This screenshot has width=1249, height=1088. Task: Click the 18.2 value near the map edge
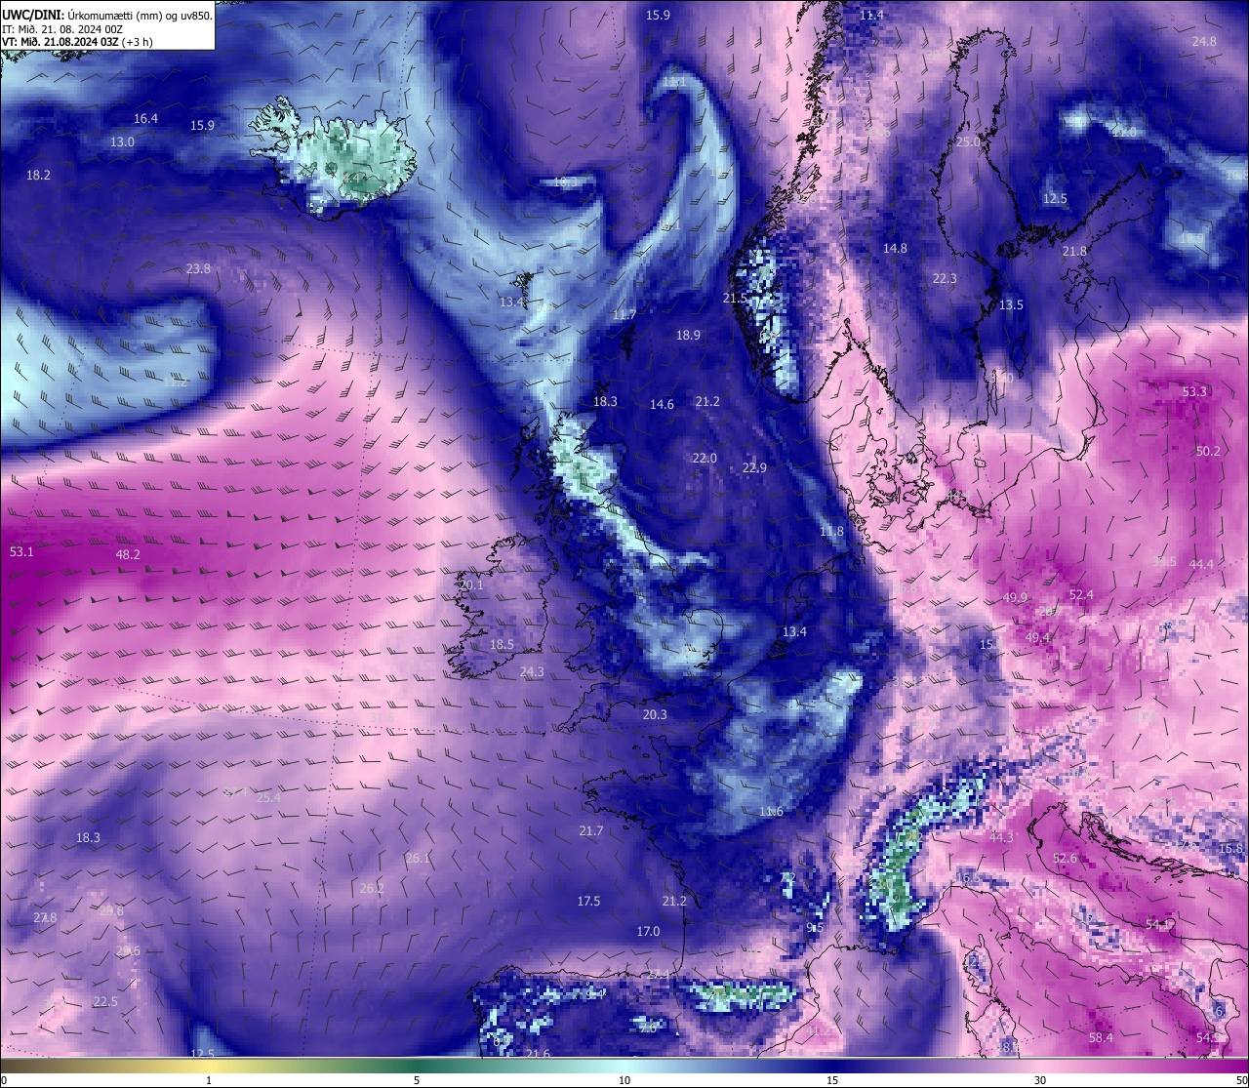[x=38, y=176]
